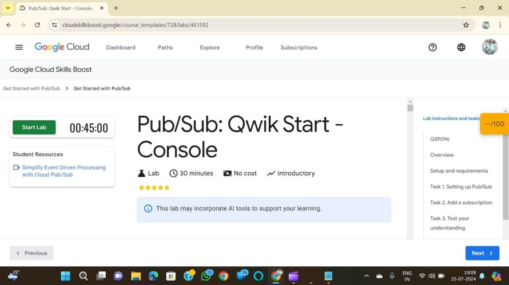
Task: Open Windows Start menu
Action: pos(65,276)
